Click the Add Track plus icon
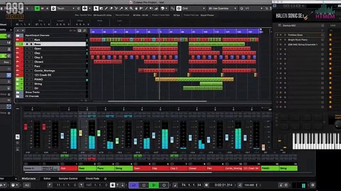The image size is (341, 191). pyautogui.click(x=18, y=31)
